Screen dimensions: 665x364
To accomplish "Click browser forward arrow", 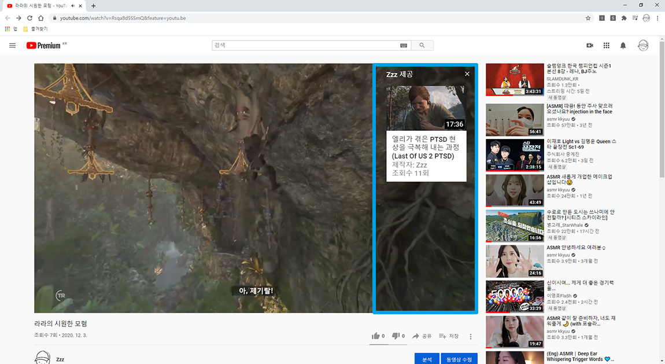I will click(x=19, y=18).
